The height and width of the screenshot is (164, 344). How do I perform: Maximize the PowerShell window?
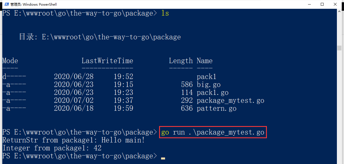(x=322, y=4)
